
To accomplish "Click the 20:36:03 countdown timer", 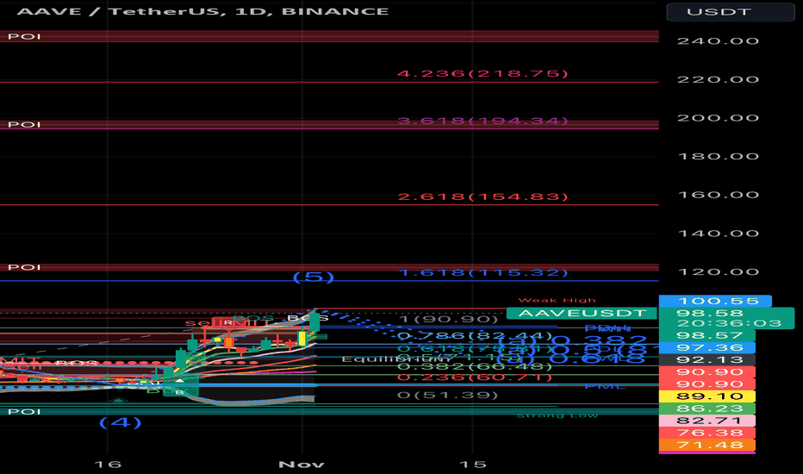I will point(729,323).
